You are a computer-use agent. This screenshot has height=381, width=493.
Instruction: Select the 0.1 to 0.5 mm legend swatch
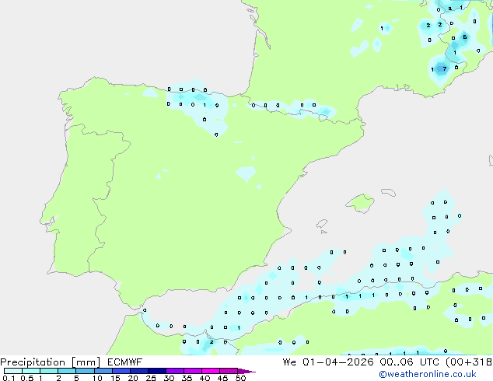tap(13, 371)
